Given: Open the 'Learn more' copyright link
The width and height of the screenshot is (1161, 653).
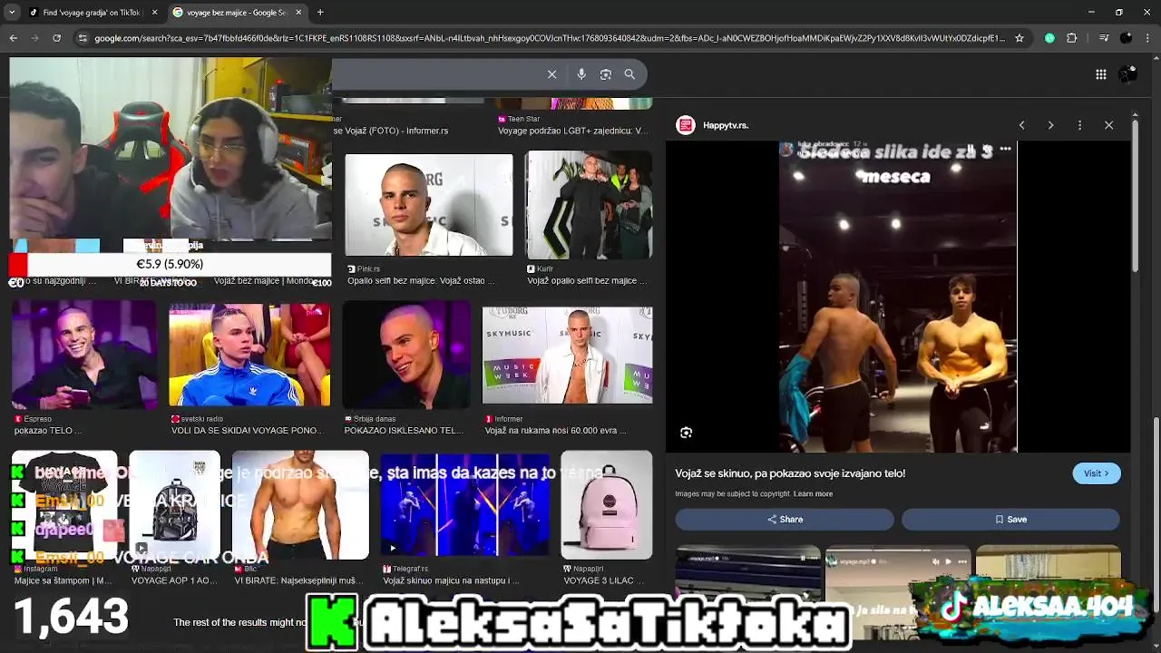Looking at the screenshot, I should click(x=813, y=493).
